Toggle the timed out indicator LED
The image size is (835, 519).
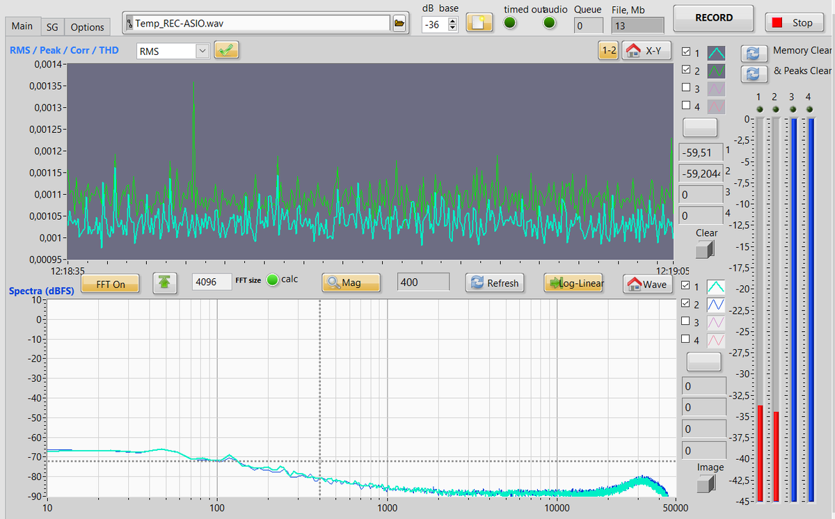[510, 22]
